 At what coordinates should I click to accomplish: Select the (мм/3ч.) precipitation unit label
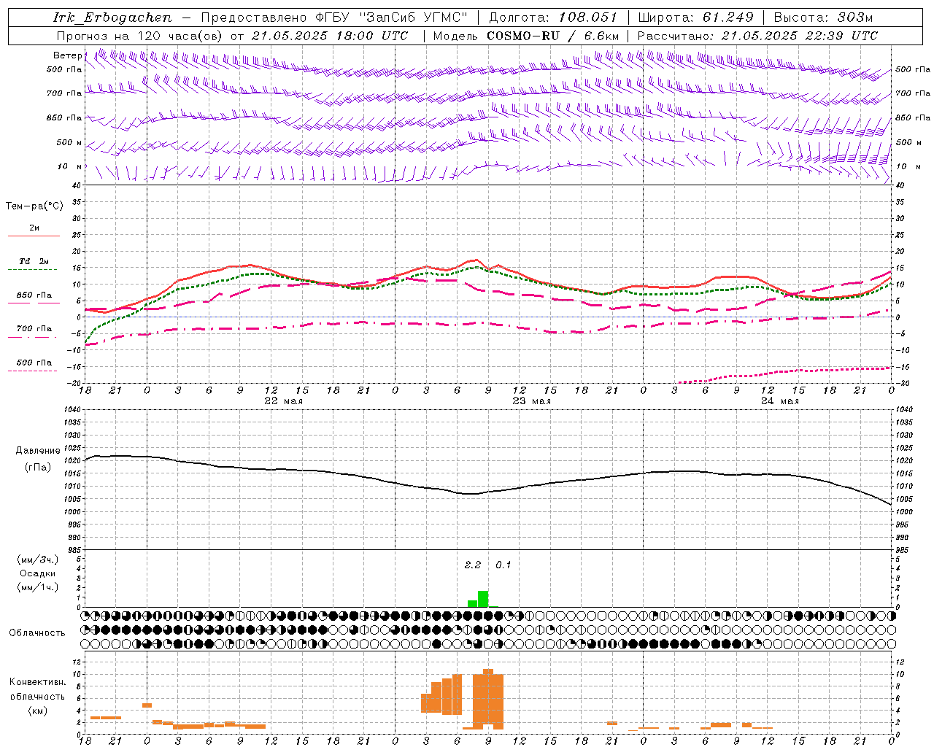[37, 560]
